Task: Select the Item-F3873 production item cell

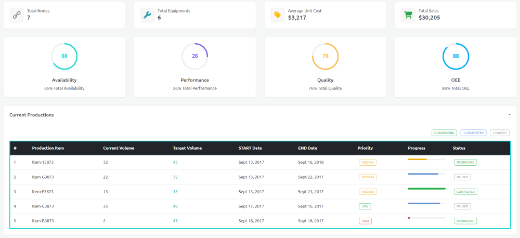Action: click(43, 192)
